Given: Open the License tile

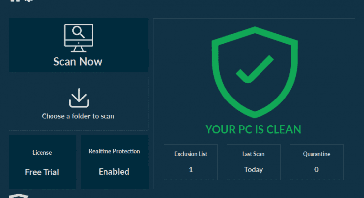Looking at the screenshot, I should tap(42, 162).
